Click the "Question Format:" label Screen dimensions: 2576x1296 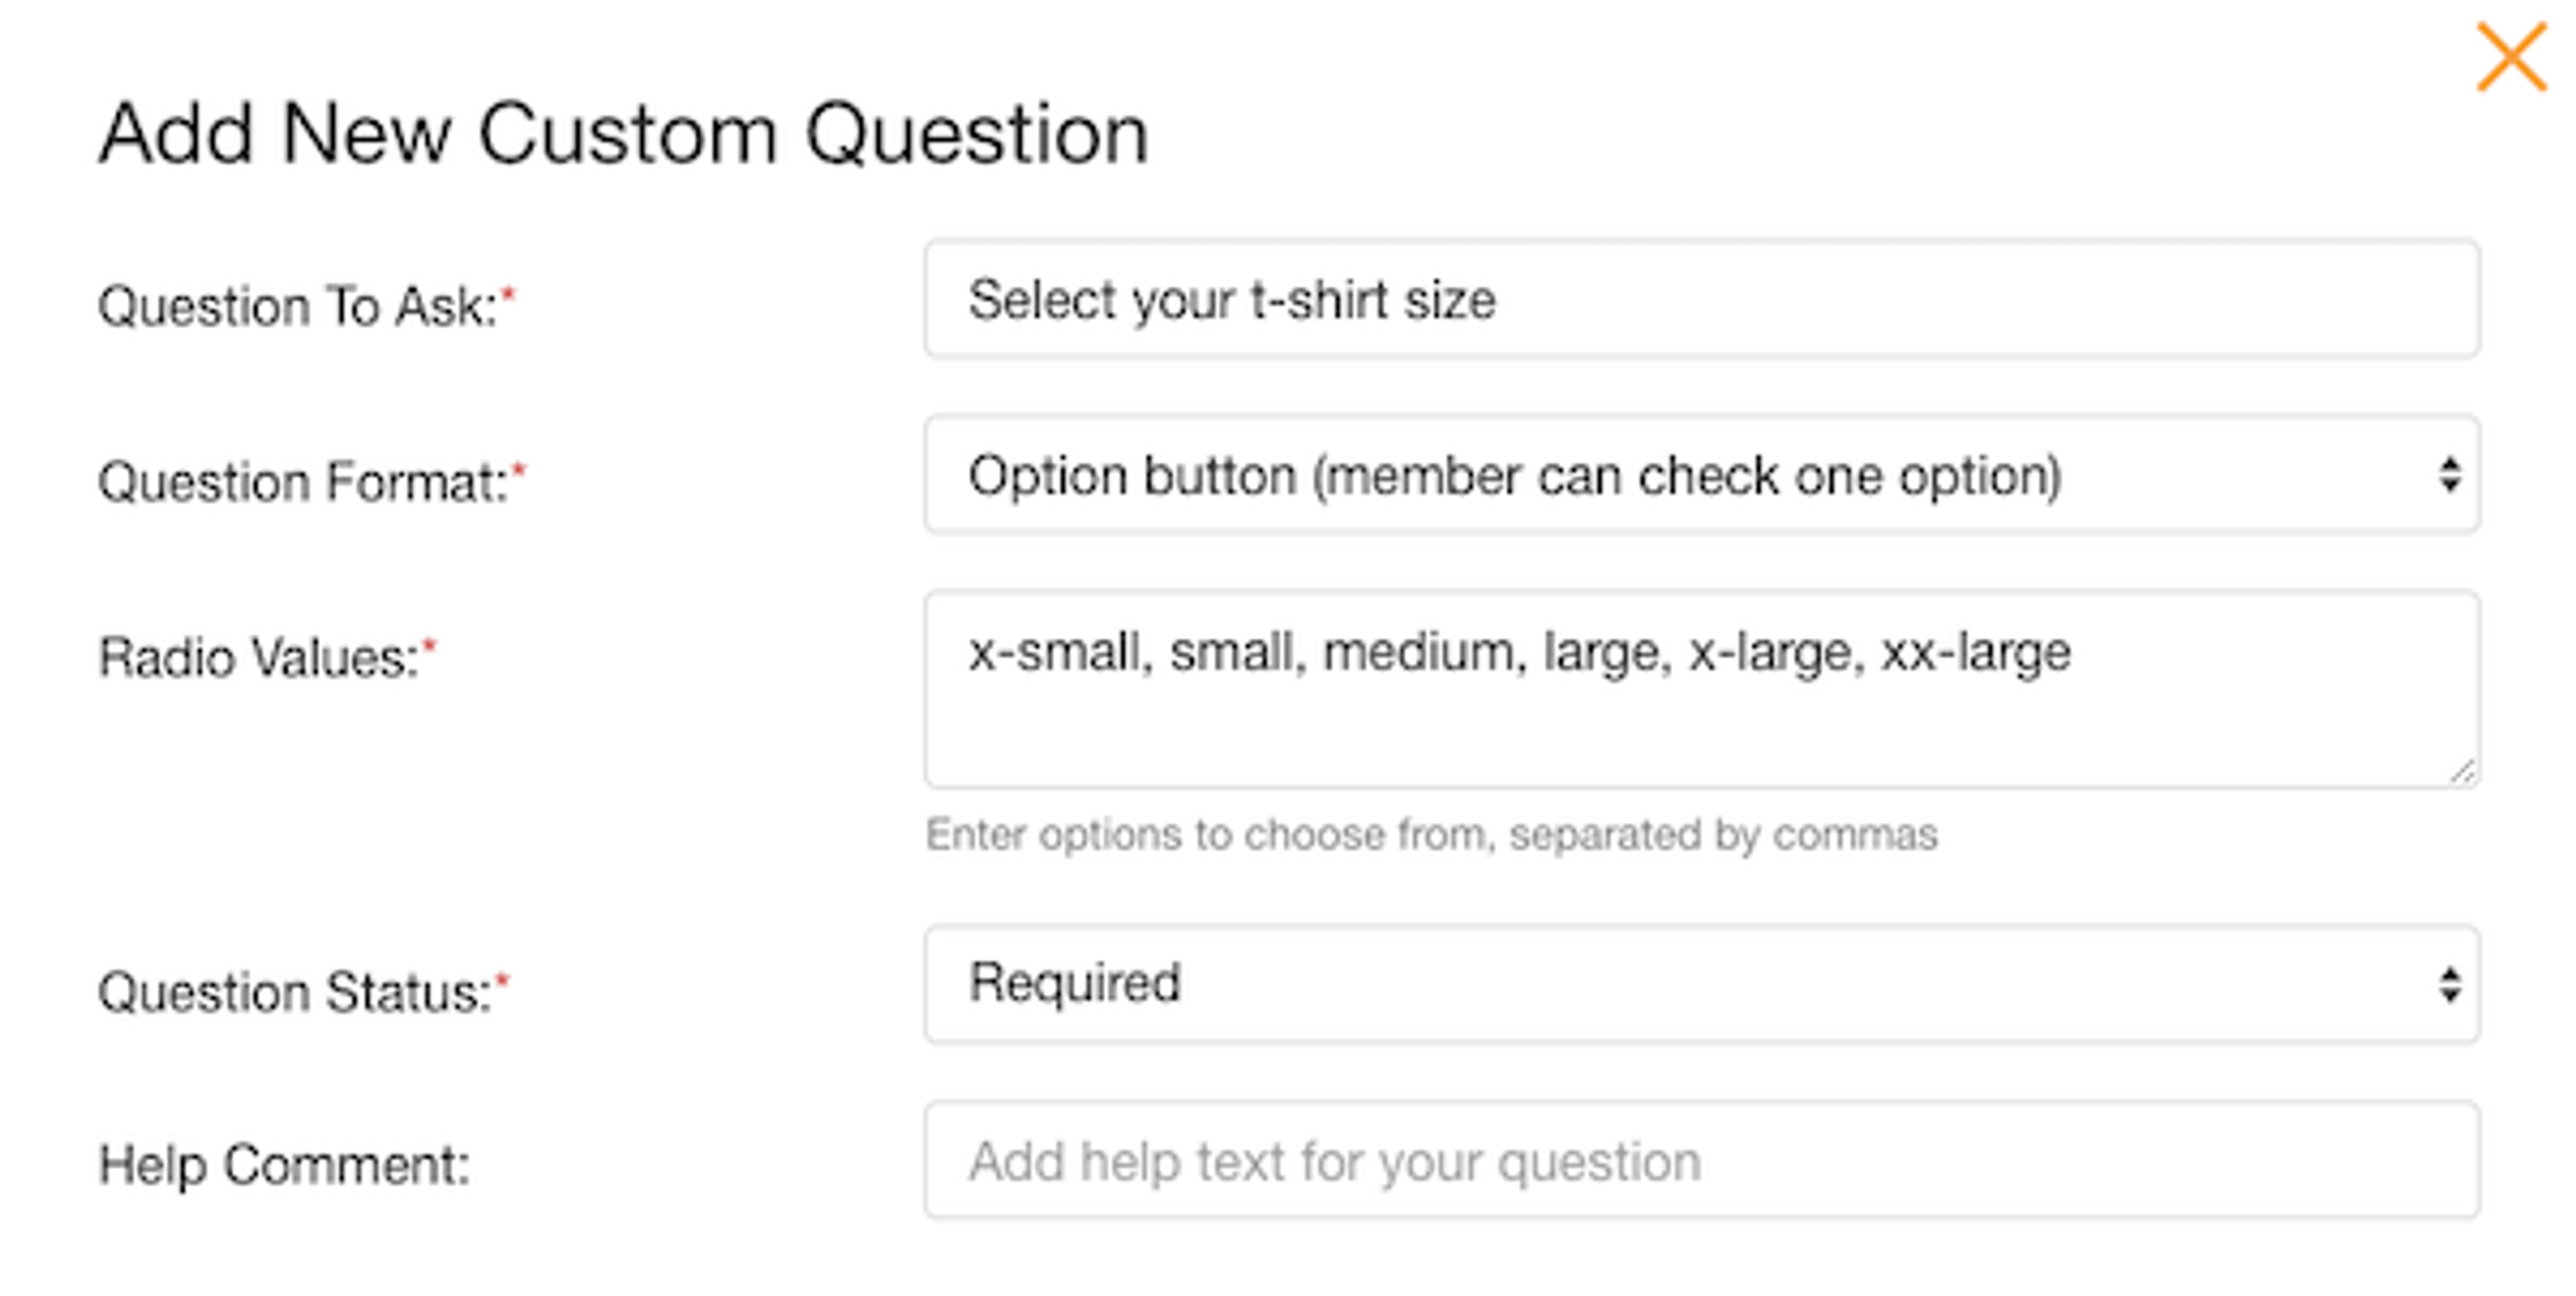(303, 483)
